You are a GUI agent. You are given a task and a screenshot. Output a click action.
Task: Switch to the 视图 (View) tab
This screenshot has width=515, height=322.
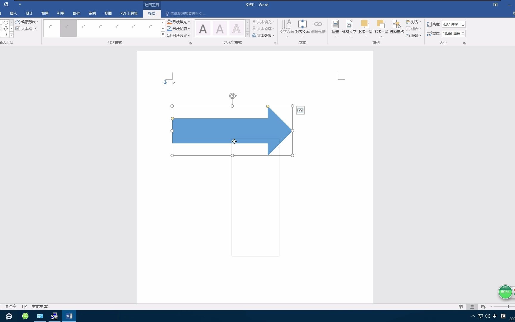pos(108,13)
